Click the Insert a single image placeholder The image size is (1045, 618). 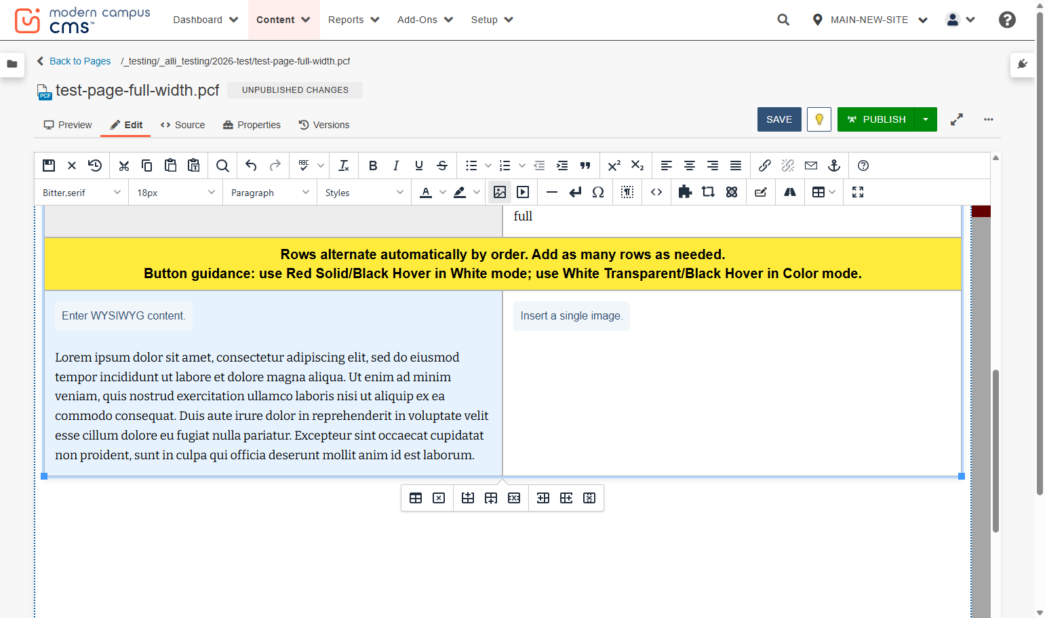pyautogui.click(x=572, y=316)
